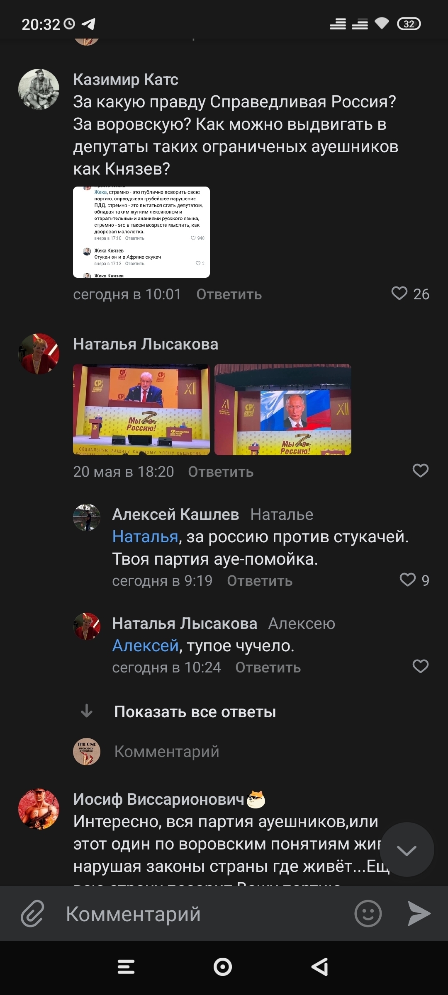Open Иосиф Виссарионович's avatar
The width and height of the screenshot is (448, 995).
pyautogui.click(x=39, y=809)
